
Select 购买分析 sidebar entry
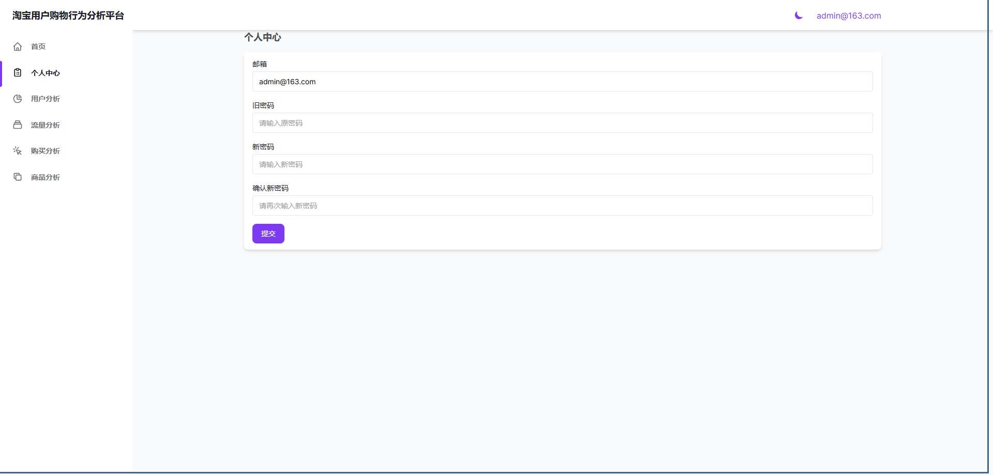46,151
